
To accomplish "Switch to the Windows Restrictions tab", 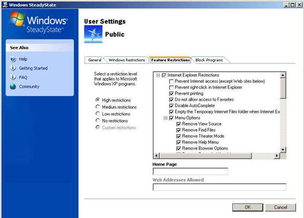I will pyautogui.click(x=127, y=60).
